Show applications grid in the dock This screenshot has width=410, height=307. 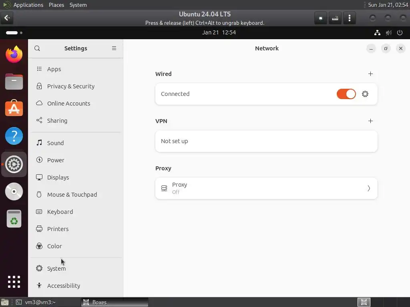click(x=14, y=282)
